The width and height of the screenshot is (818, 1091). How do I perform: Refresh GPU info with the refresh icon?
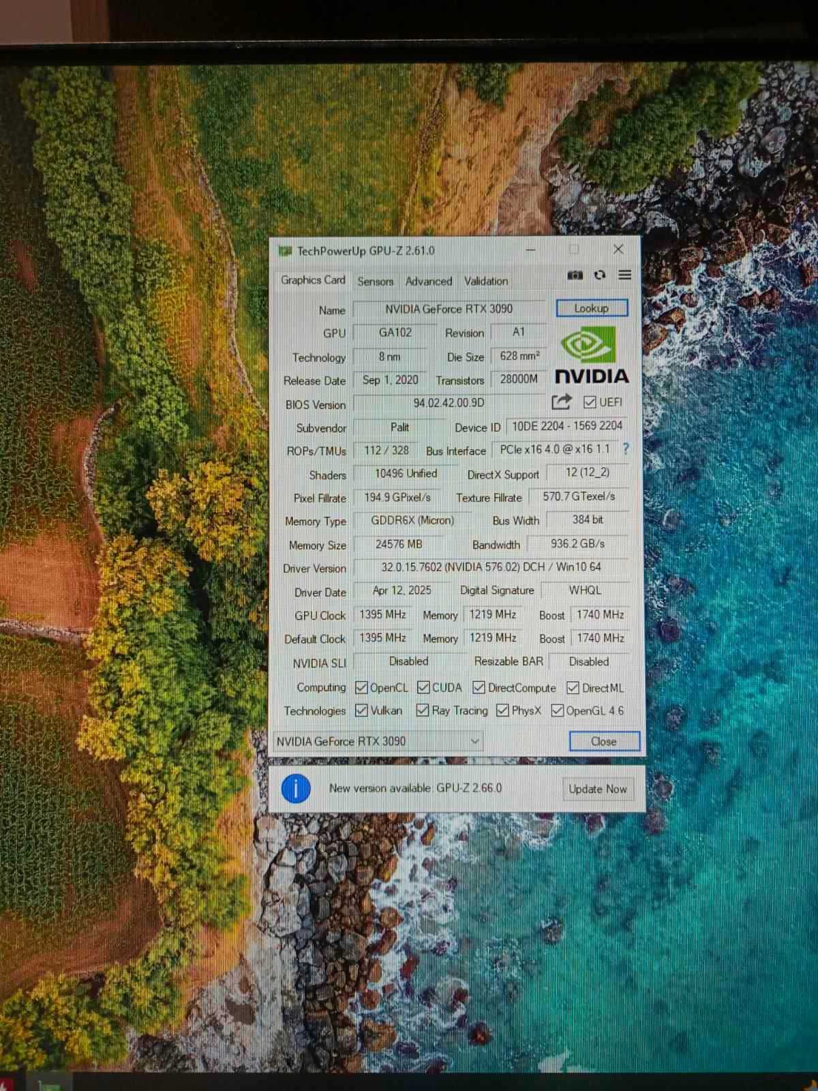[x=600, y=275]
